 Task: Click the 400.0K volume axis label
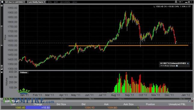[x=13, y=72]
